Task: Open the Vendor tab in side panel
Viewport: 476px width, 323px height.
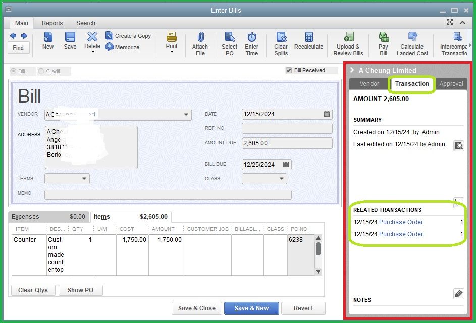Action: pos(369,84)
